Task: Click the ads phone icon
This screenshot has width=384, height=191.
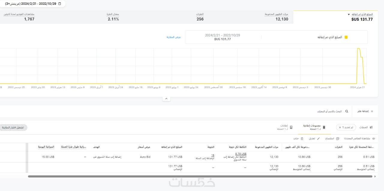Action: tap(291, 127)
